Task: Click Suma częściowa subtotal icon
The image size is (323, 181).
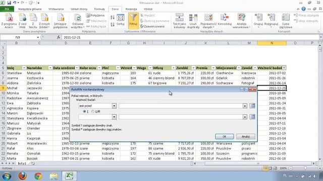Action: point(286,21)
